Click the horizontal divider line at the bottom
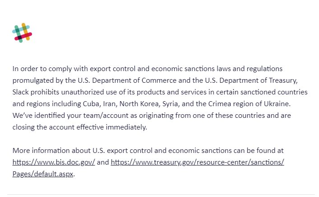The image size is (319, 197). point(161,194)
